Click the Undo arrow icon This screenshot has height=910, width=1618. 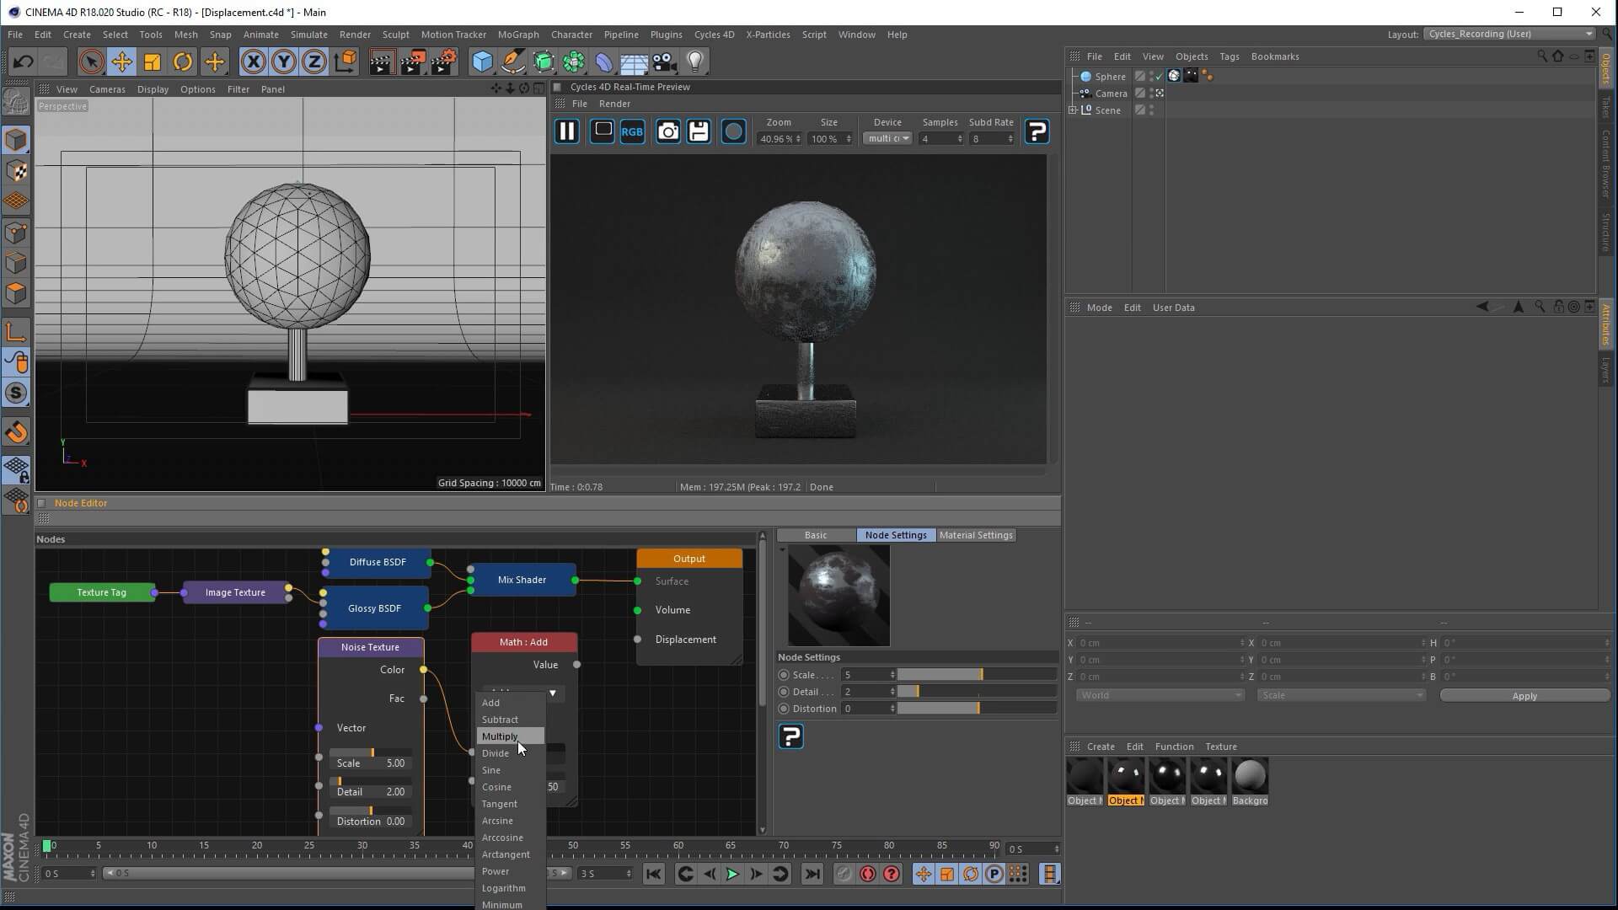tap(23, 62)
